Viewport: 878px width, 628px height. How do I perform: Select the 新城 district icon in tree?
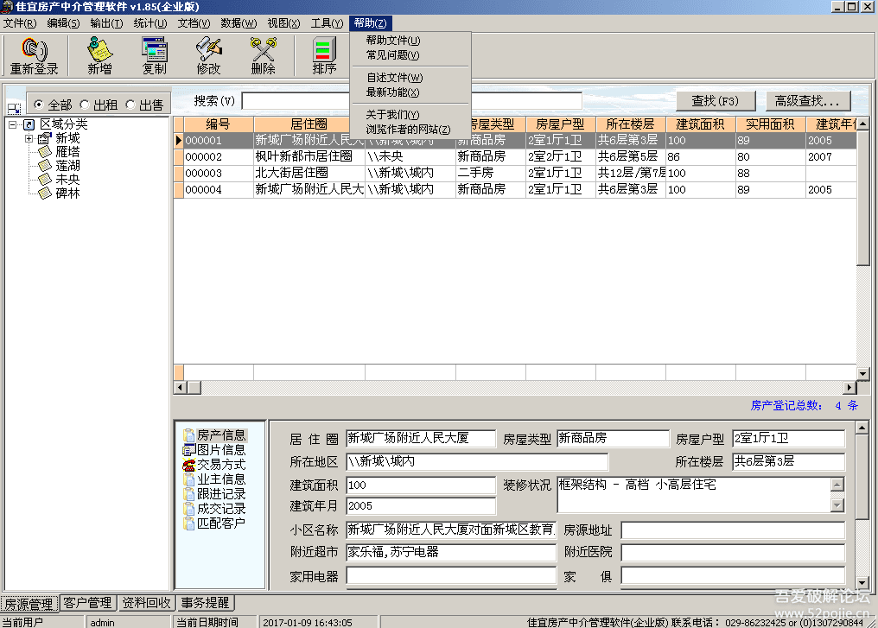tap(44, 138)
